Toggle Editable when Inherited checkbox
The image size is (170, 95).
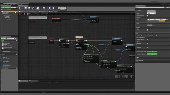click(148, 15)
